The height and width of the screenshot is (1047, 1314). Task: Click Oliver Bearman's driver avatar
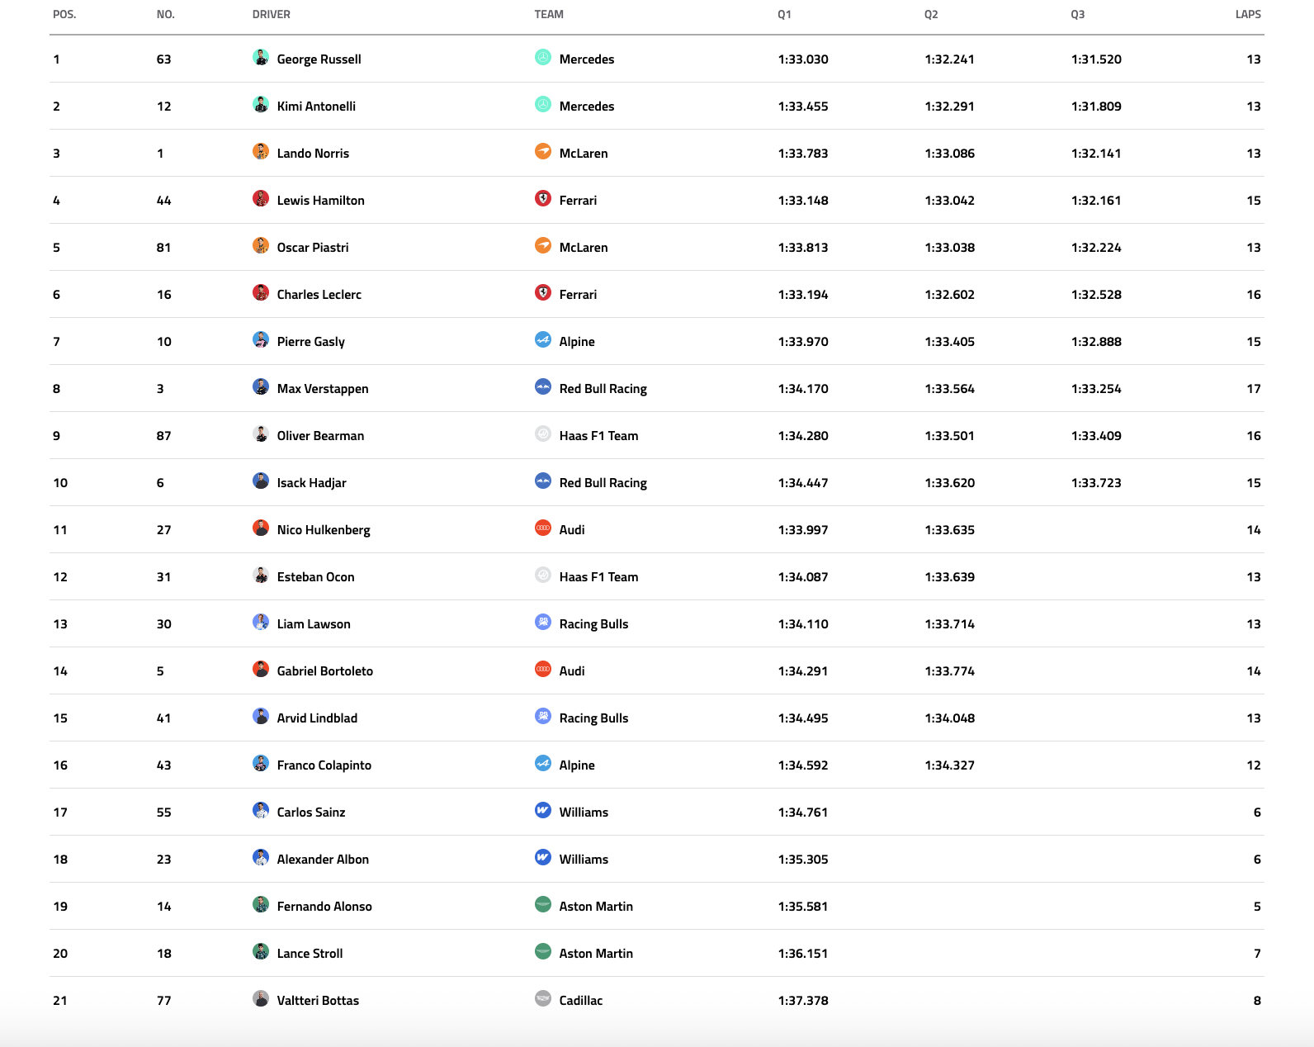click(261, 434)
